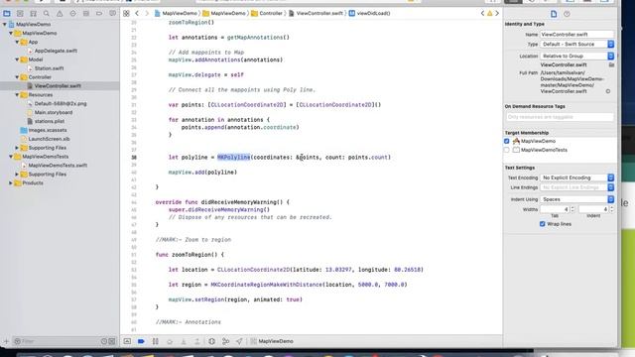The height and width of the screenshot is (357, 635).
Task: Click On Demand Resource Tags field
Action: coord(560,117)
